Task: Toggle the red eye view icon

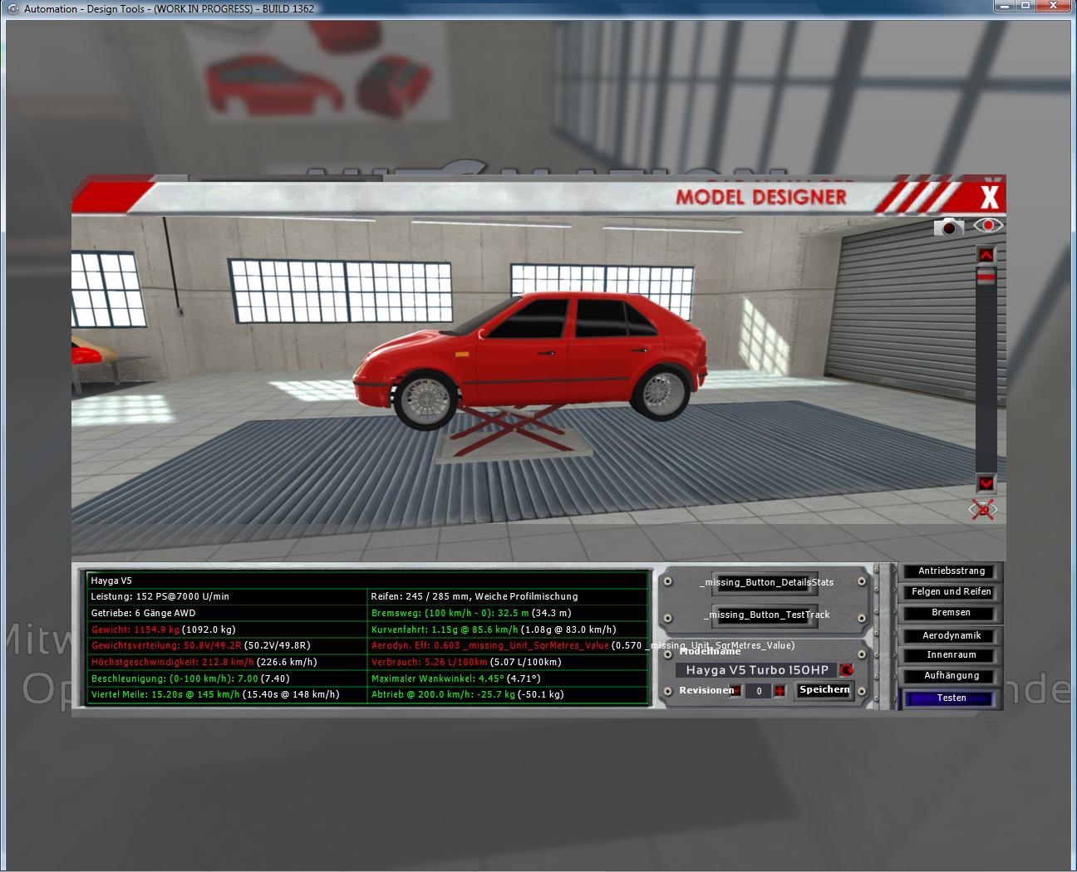Action: coord(988,225)
